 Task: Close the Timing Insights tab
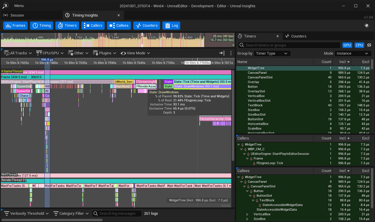119,15
